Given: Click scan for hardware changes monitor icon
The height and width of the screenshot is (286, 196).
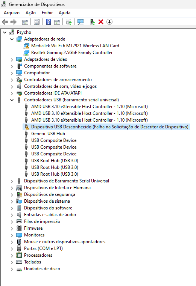Looking at the screenshot, I should click(x=81, y=22).
